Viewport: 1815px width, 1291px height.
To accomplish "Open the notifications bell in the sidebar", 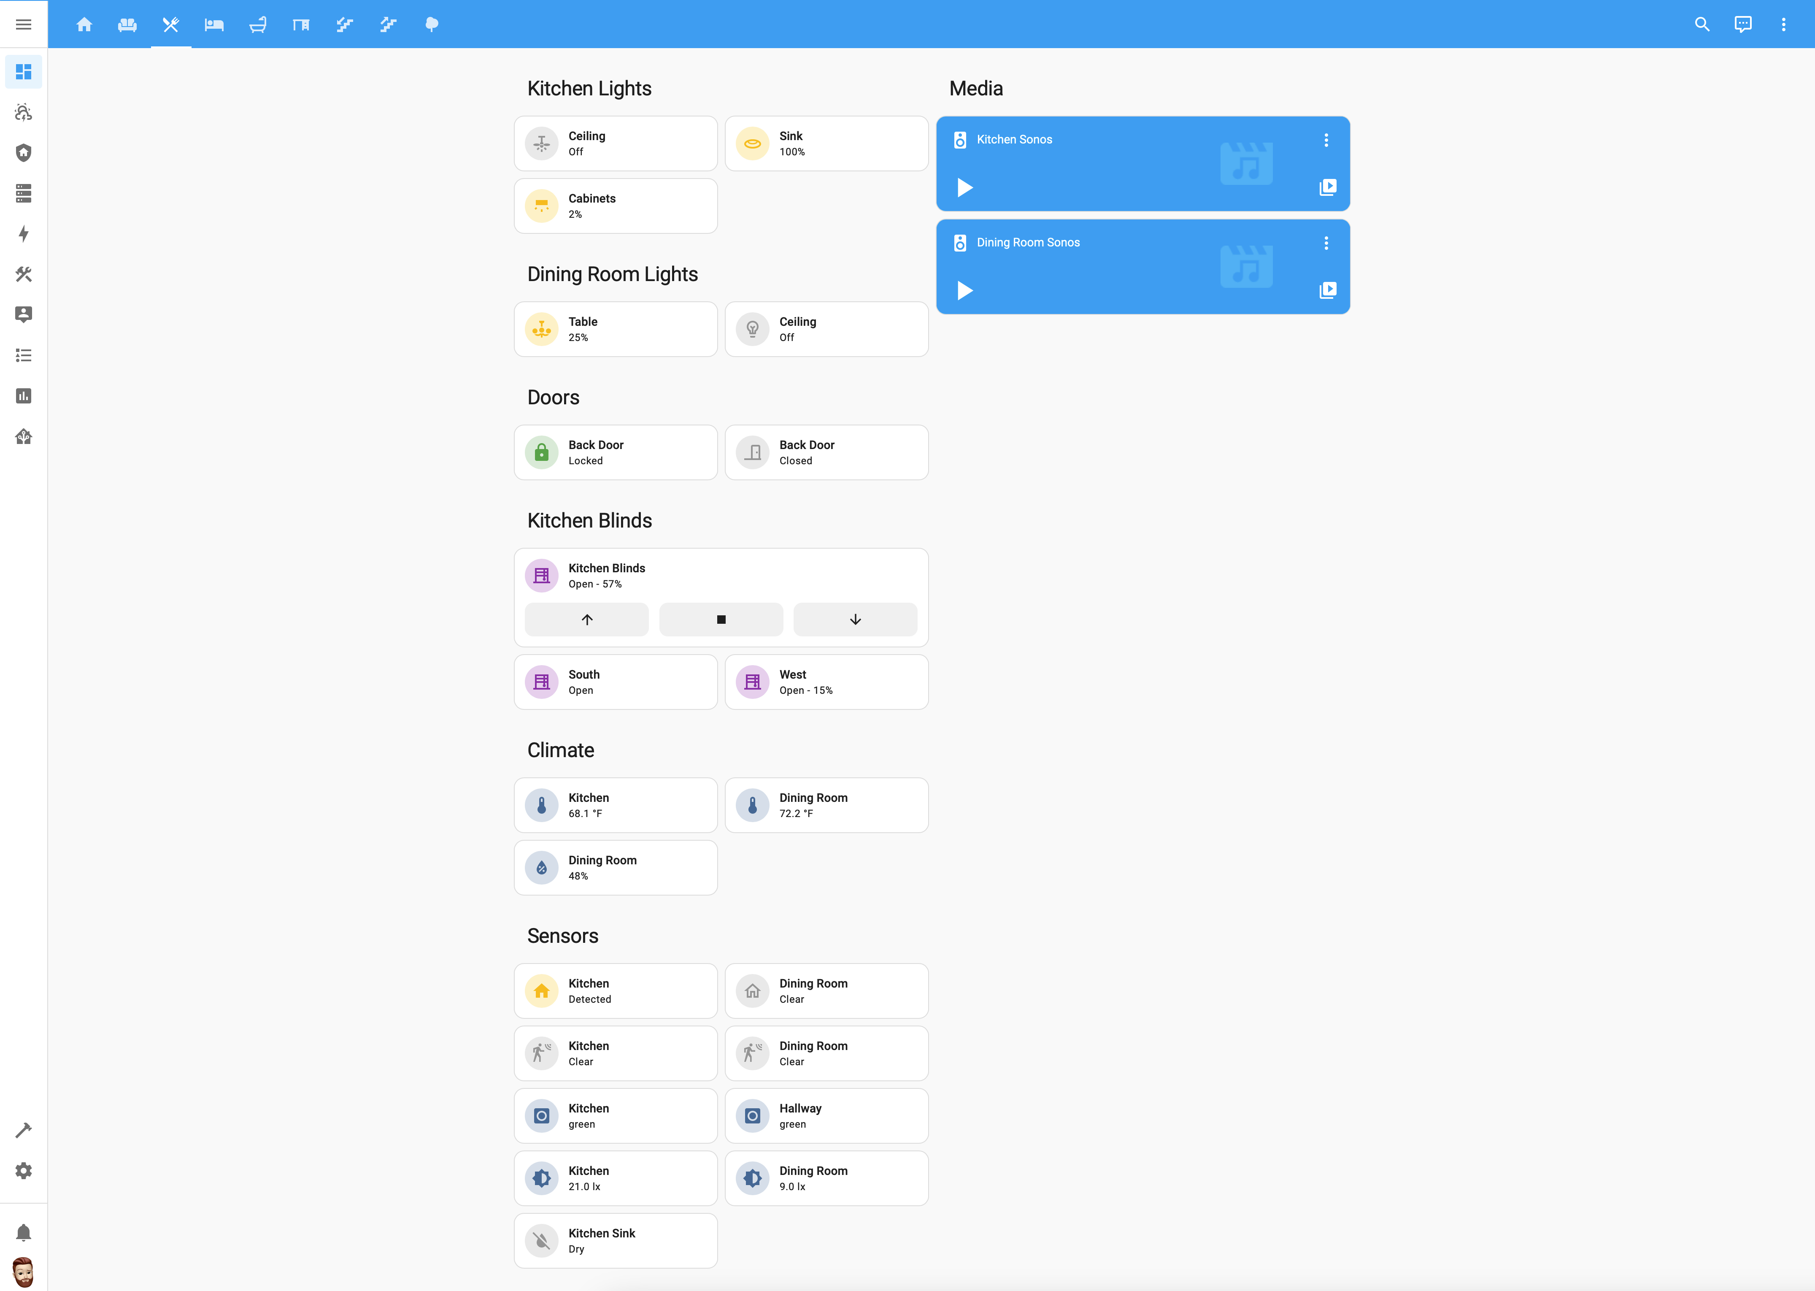I will pos(23,1232).
